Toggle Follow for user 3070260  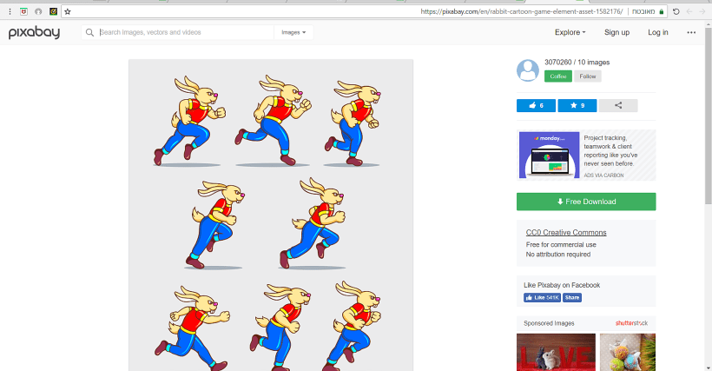588,76
